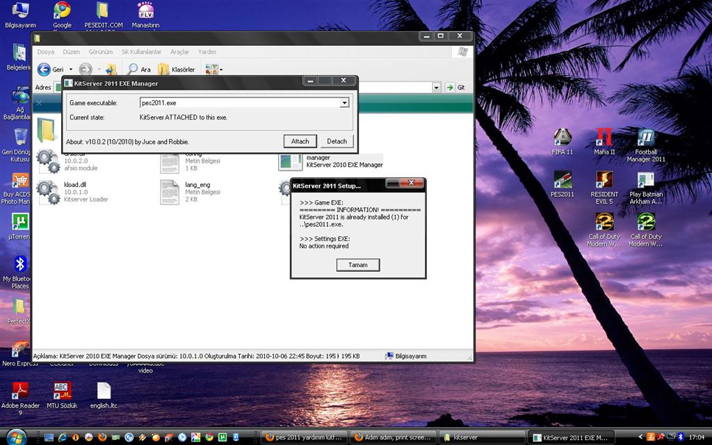Open the PESEDIT.COM folder on desktop
Viewport: 712px width, 445px height.
pyautogui.click(x=104, y=15)
